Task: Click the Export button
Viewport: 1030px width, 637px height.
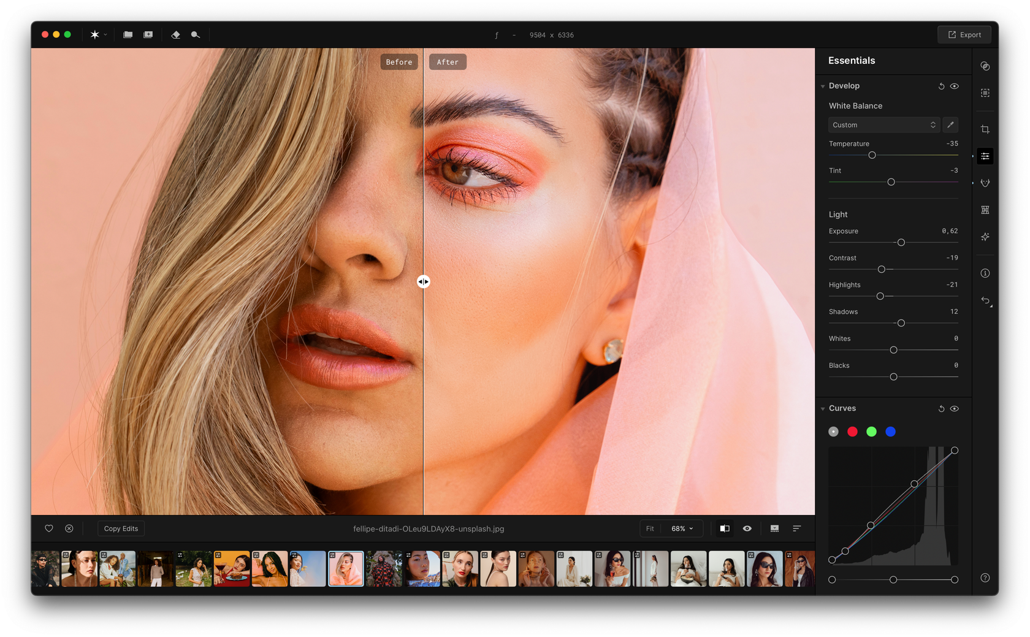Action: (964, 34)
